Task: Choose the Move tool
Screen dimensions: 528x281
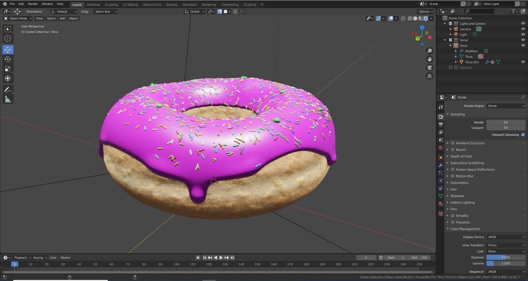Action: 8,50
